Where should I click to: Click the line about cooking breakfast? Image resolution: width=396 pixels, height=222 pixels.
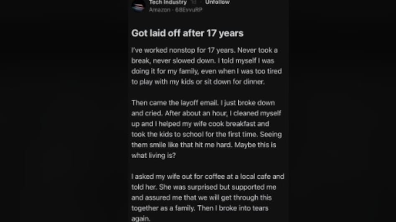[200, 124]
